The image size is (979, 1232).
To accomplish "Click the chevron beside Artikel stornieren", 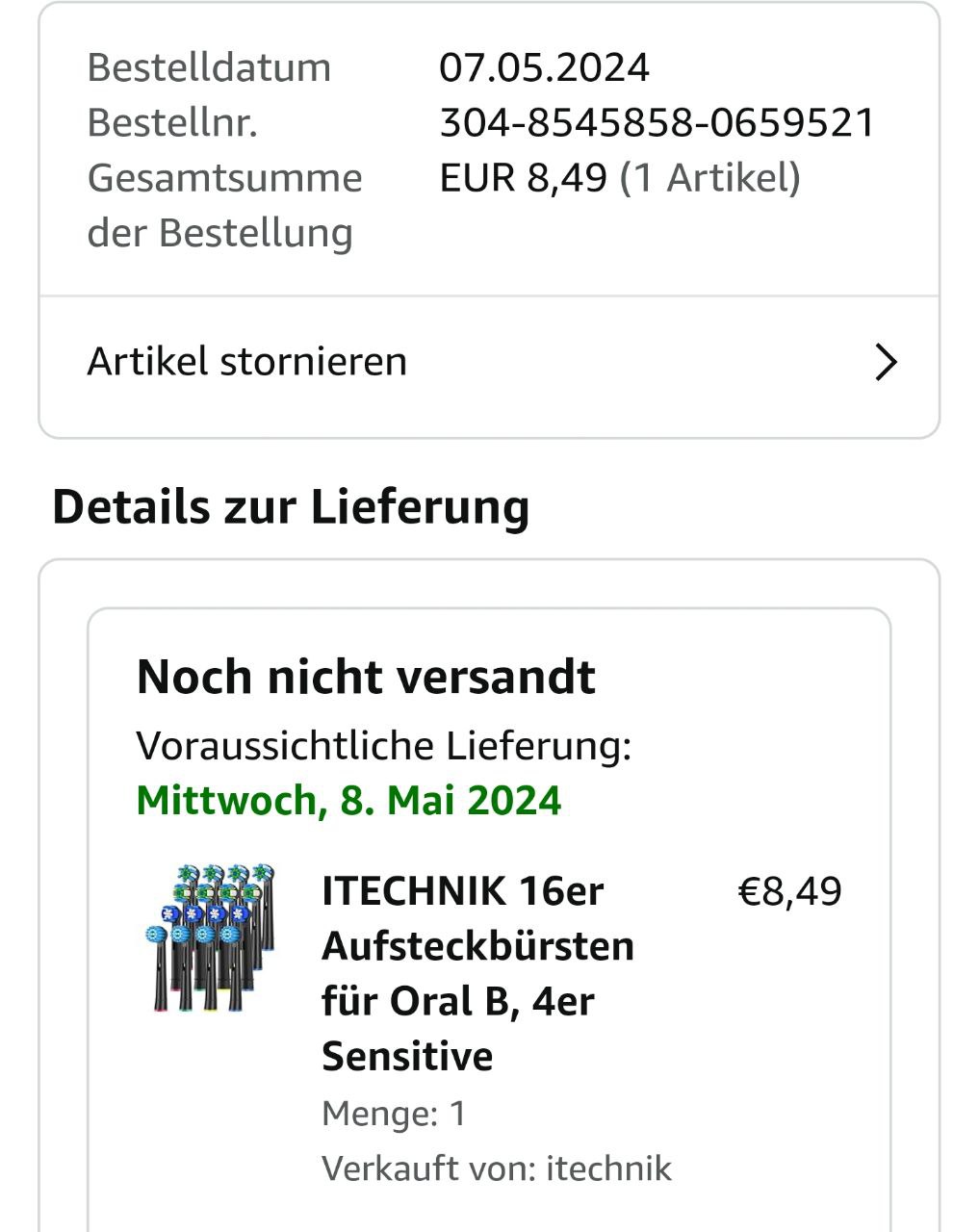I will click(885, 363).
